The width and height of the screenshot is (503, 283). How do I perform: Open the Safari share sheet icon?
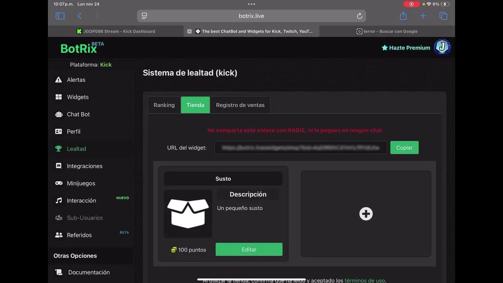point(403,16)
